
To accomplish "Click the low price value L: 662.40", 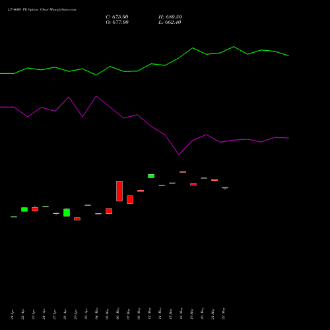I will click(170, 22).
